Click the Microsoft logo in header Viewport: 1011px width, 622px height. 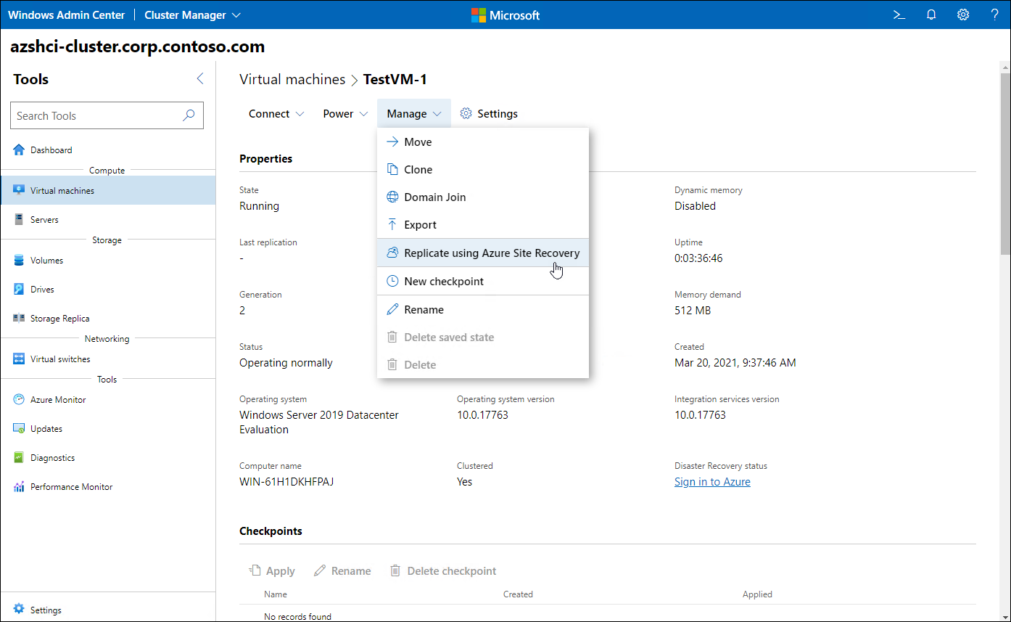point(505,15)
